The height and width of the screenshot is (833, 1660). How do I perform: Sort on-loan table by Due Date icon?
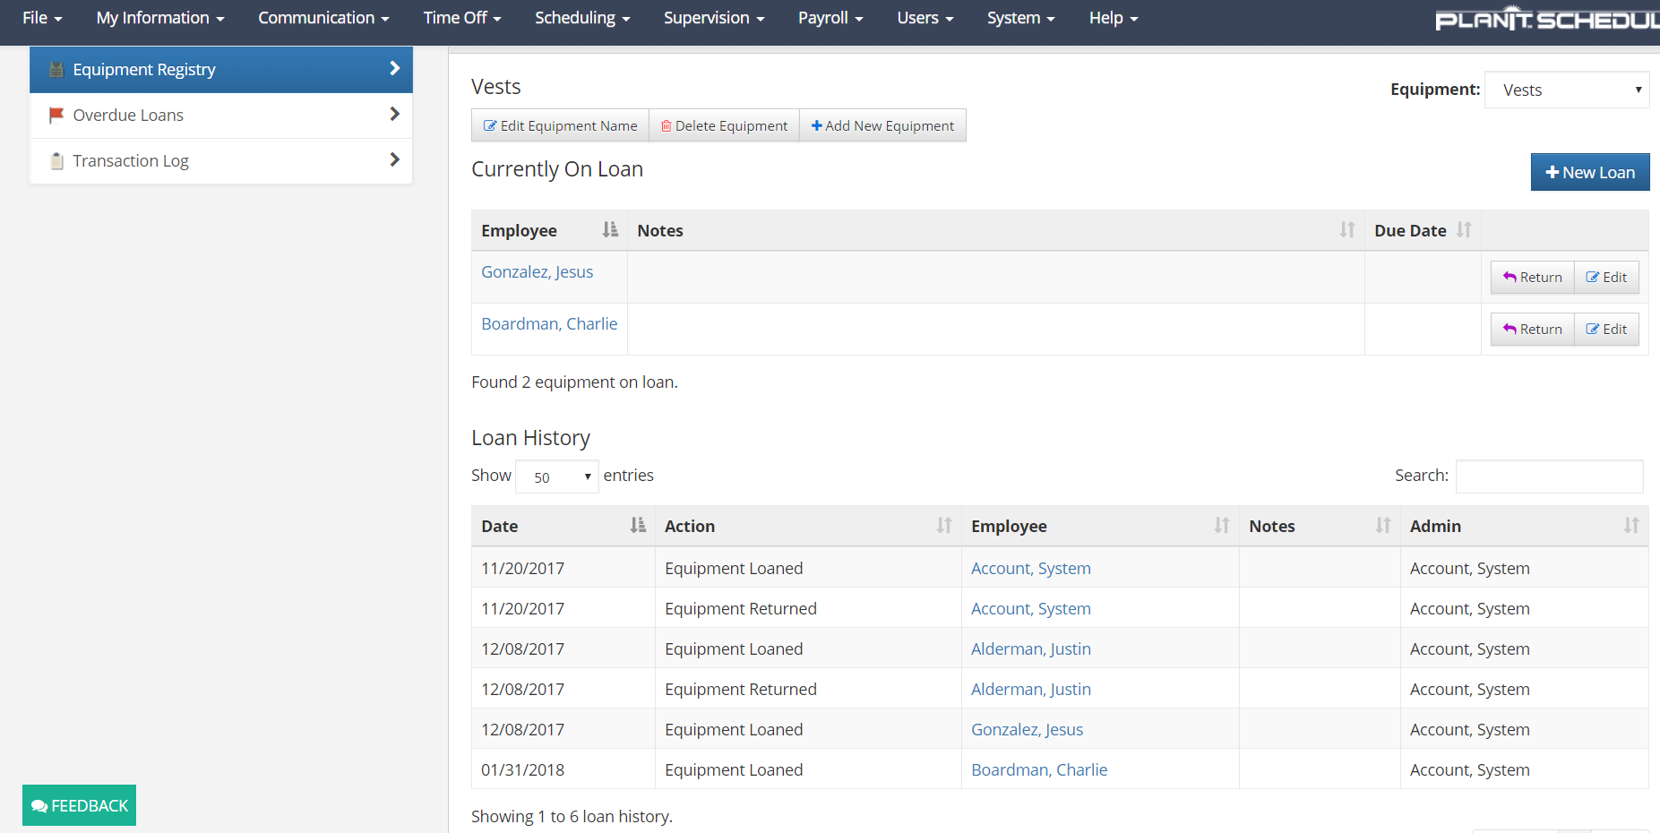click(1464, 230)
